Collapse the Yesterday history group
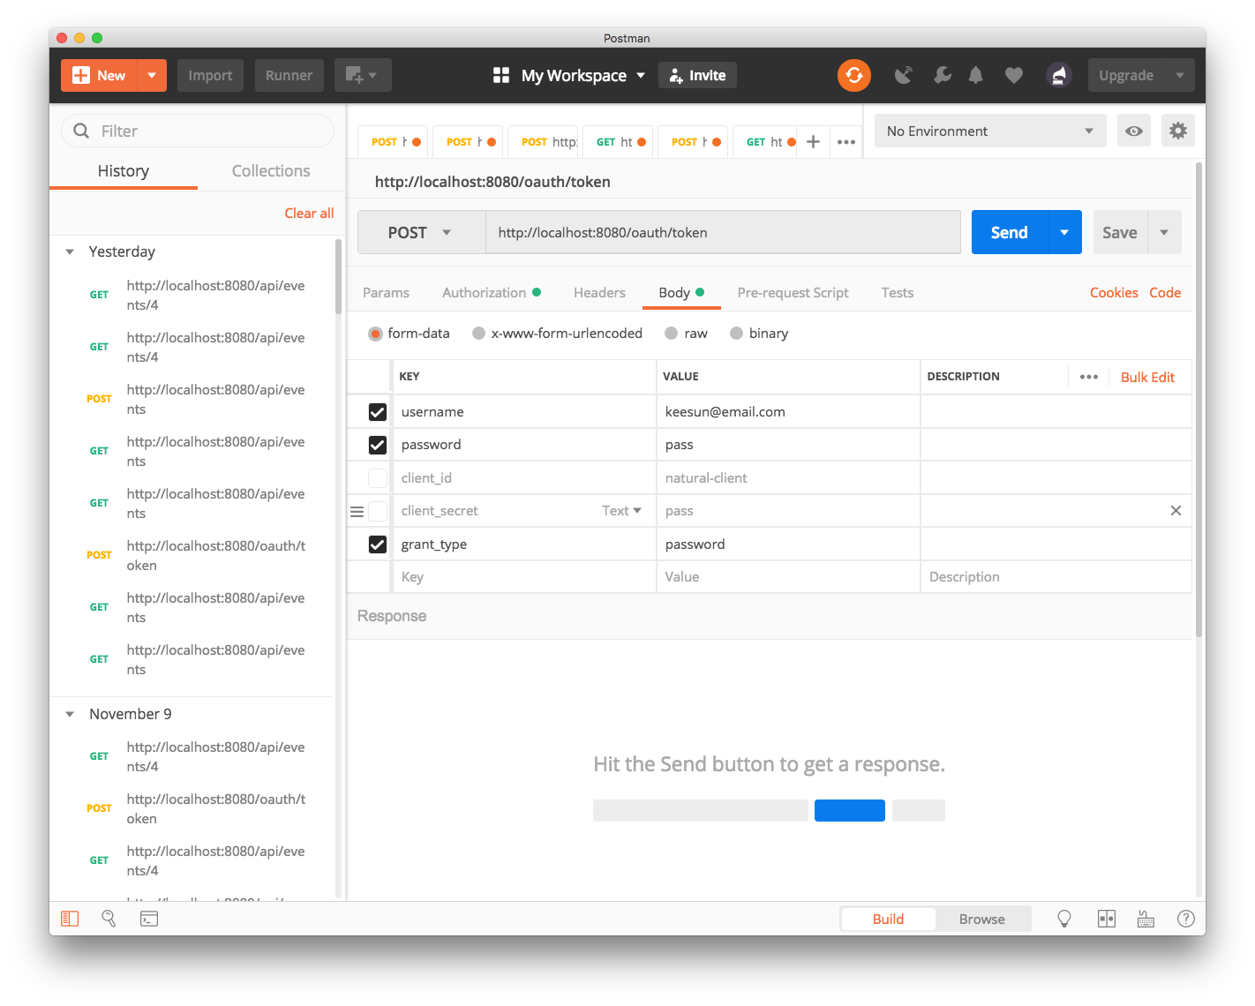Screen dimensions: 1255x1006 coord(70,252)
